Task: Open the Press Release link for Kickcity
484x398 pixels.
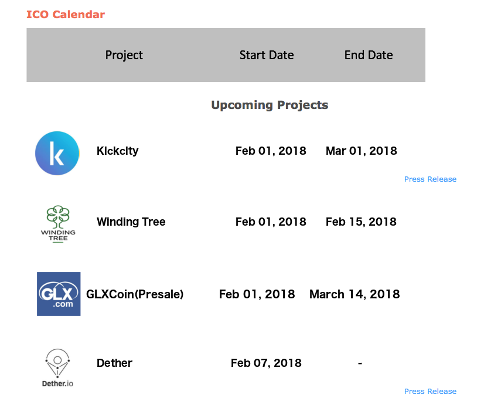Action: 430,179
